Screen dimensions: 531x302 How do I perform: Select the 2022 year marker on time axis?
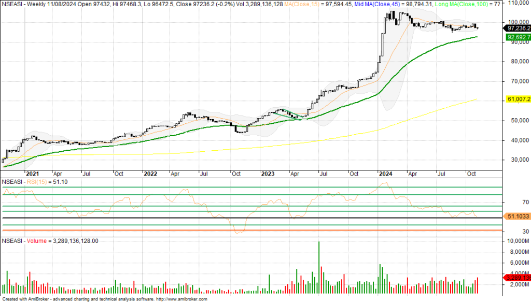pos(150,174)
